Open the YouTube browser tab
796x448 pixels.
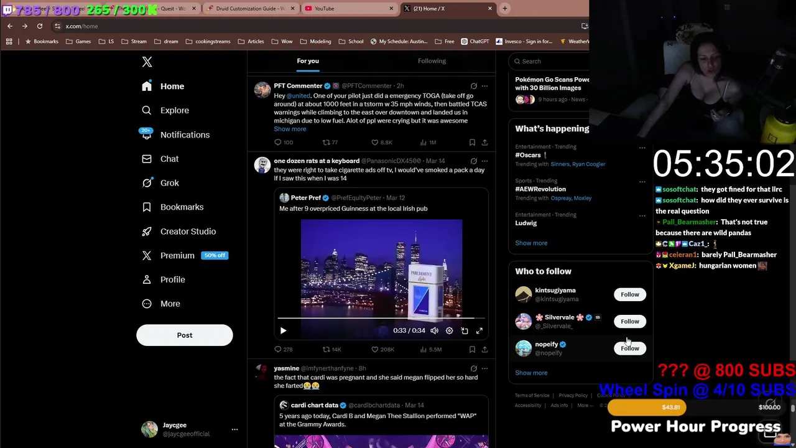tap(348, 9)
